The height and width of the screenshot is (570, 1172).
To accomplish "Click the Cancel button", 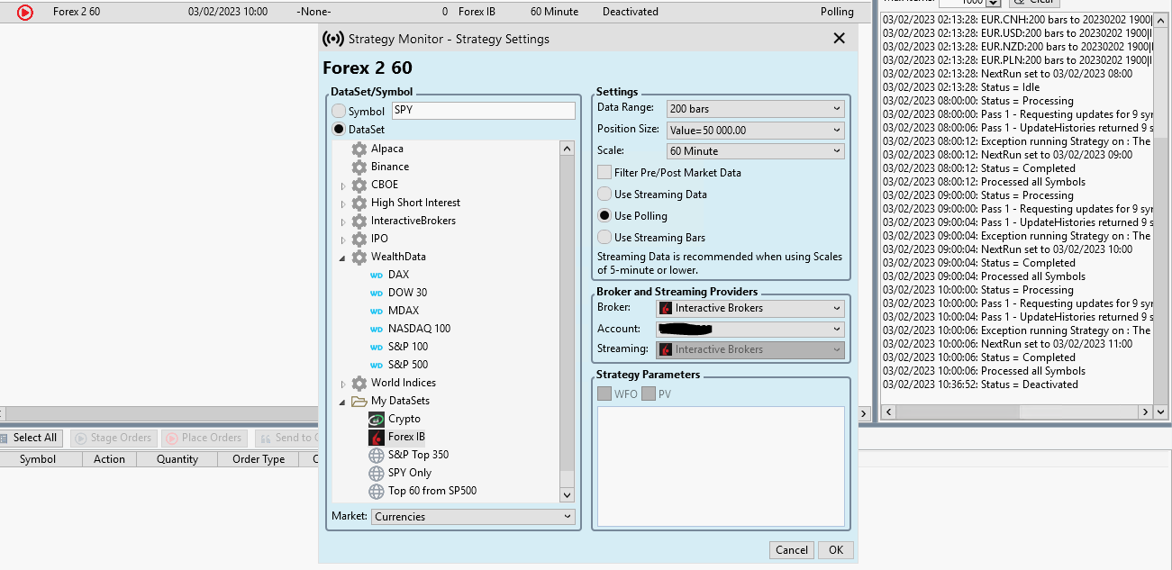I will [x=791, y=550].
